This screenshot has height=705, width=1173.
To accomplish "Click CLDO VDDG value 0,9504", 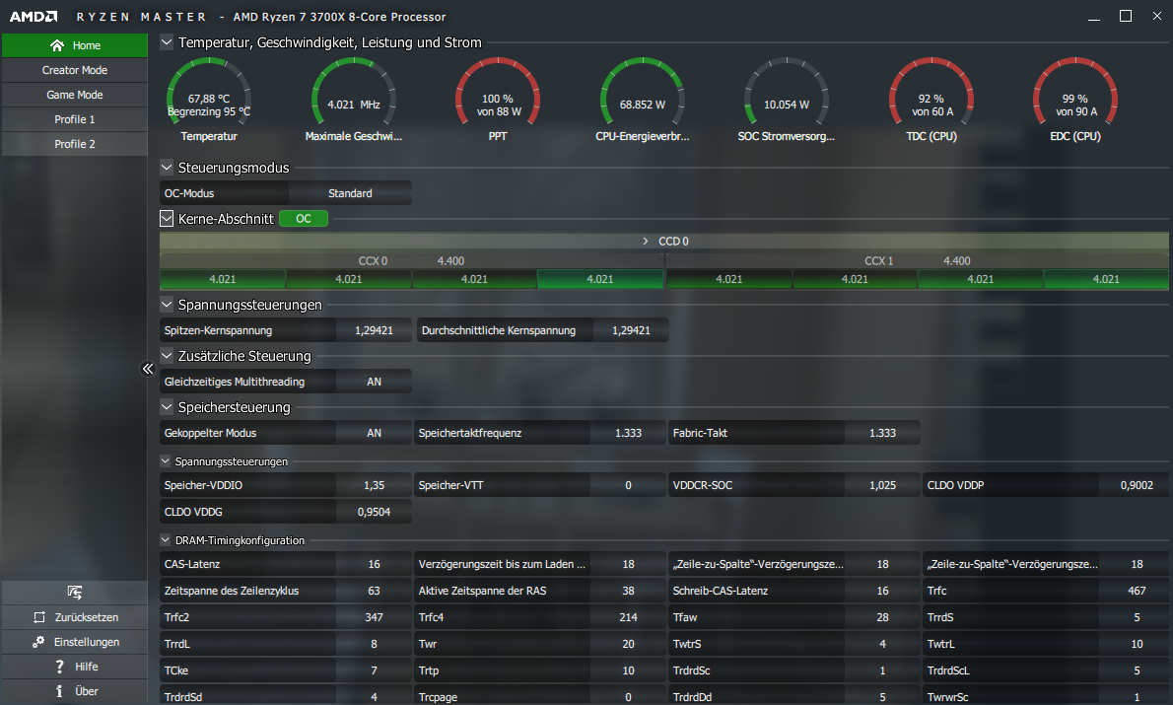I will tap(374, 512).
